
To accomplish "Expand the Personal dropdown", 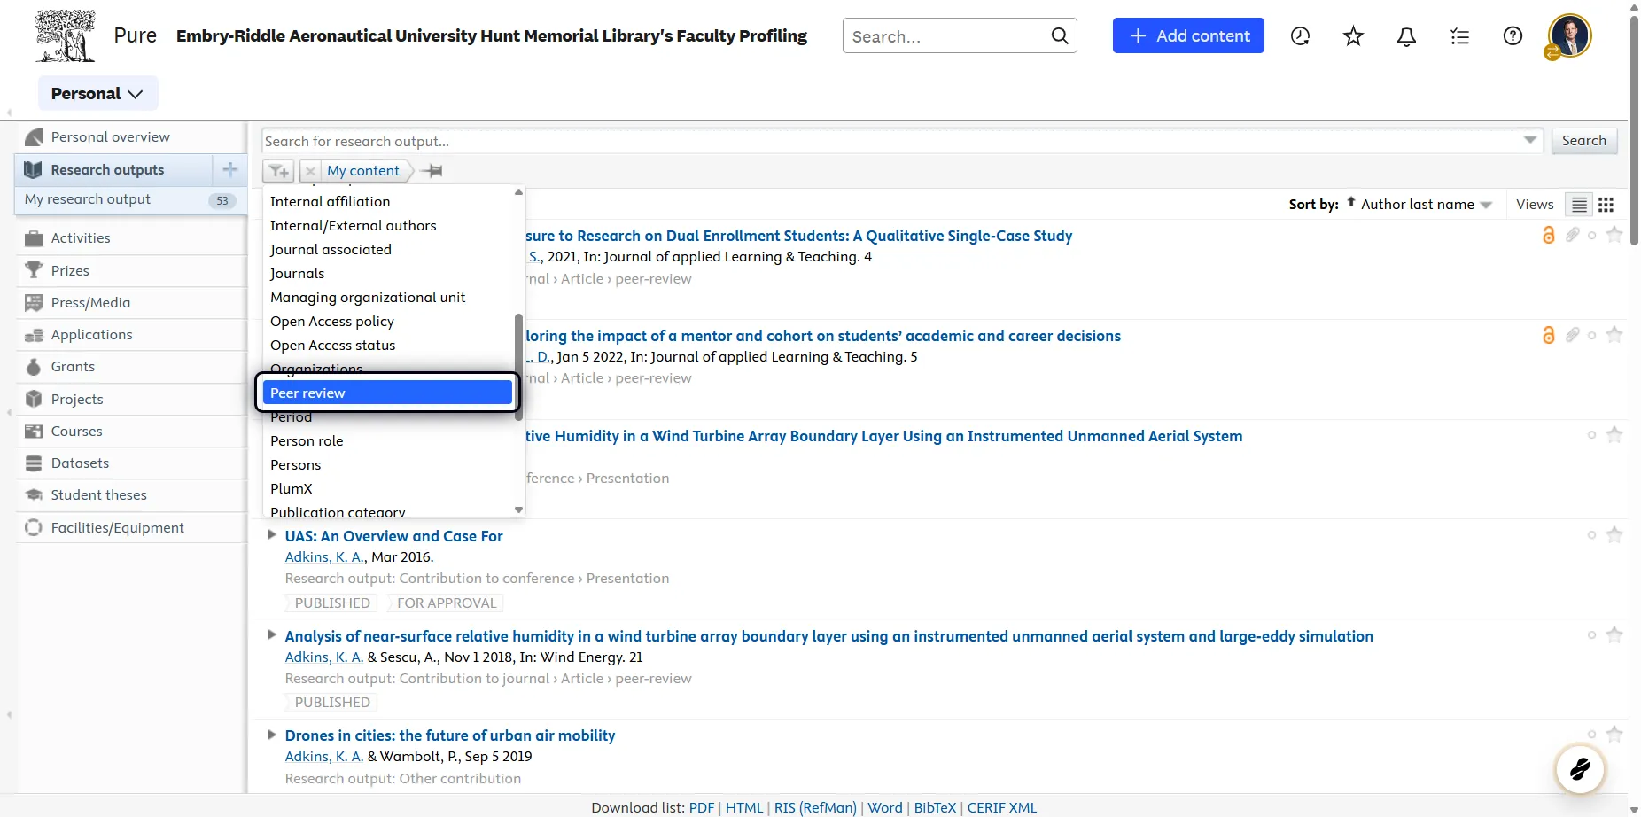I will point(97,93).
